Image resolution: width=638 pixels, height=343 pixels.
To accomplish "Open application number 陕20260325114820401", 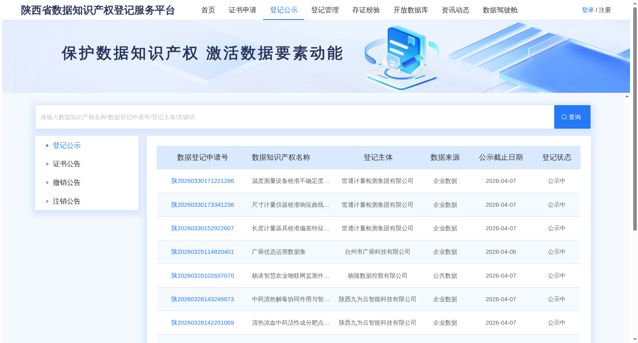I will (203, 252).
